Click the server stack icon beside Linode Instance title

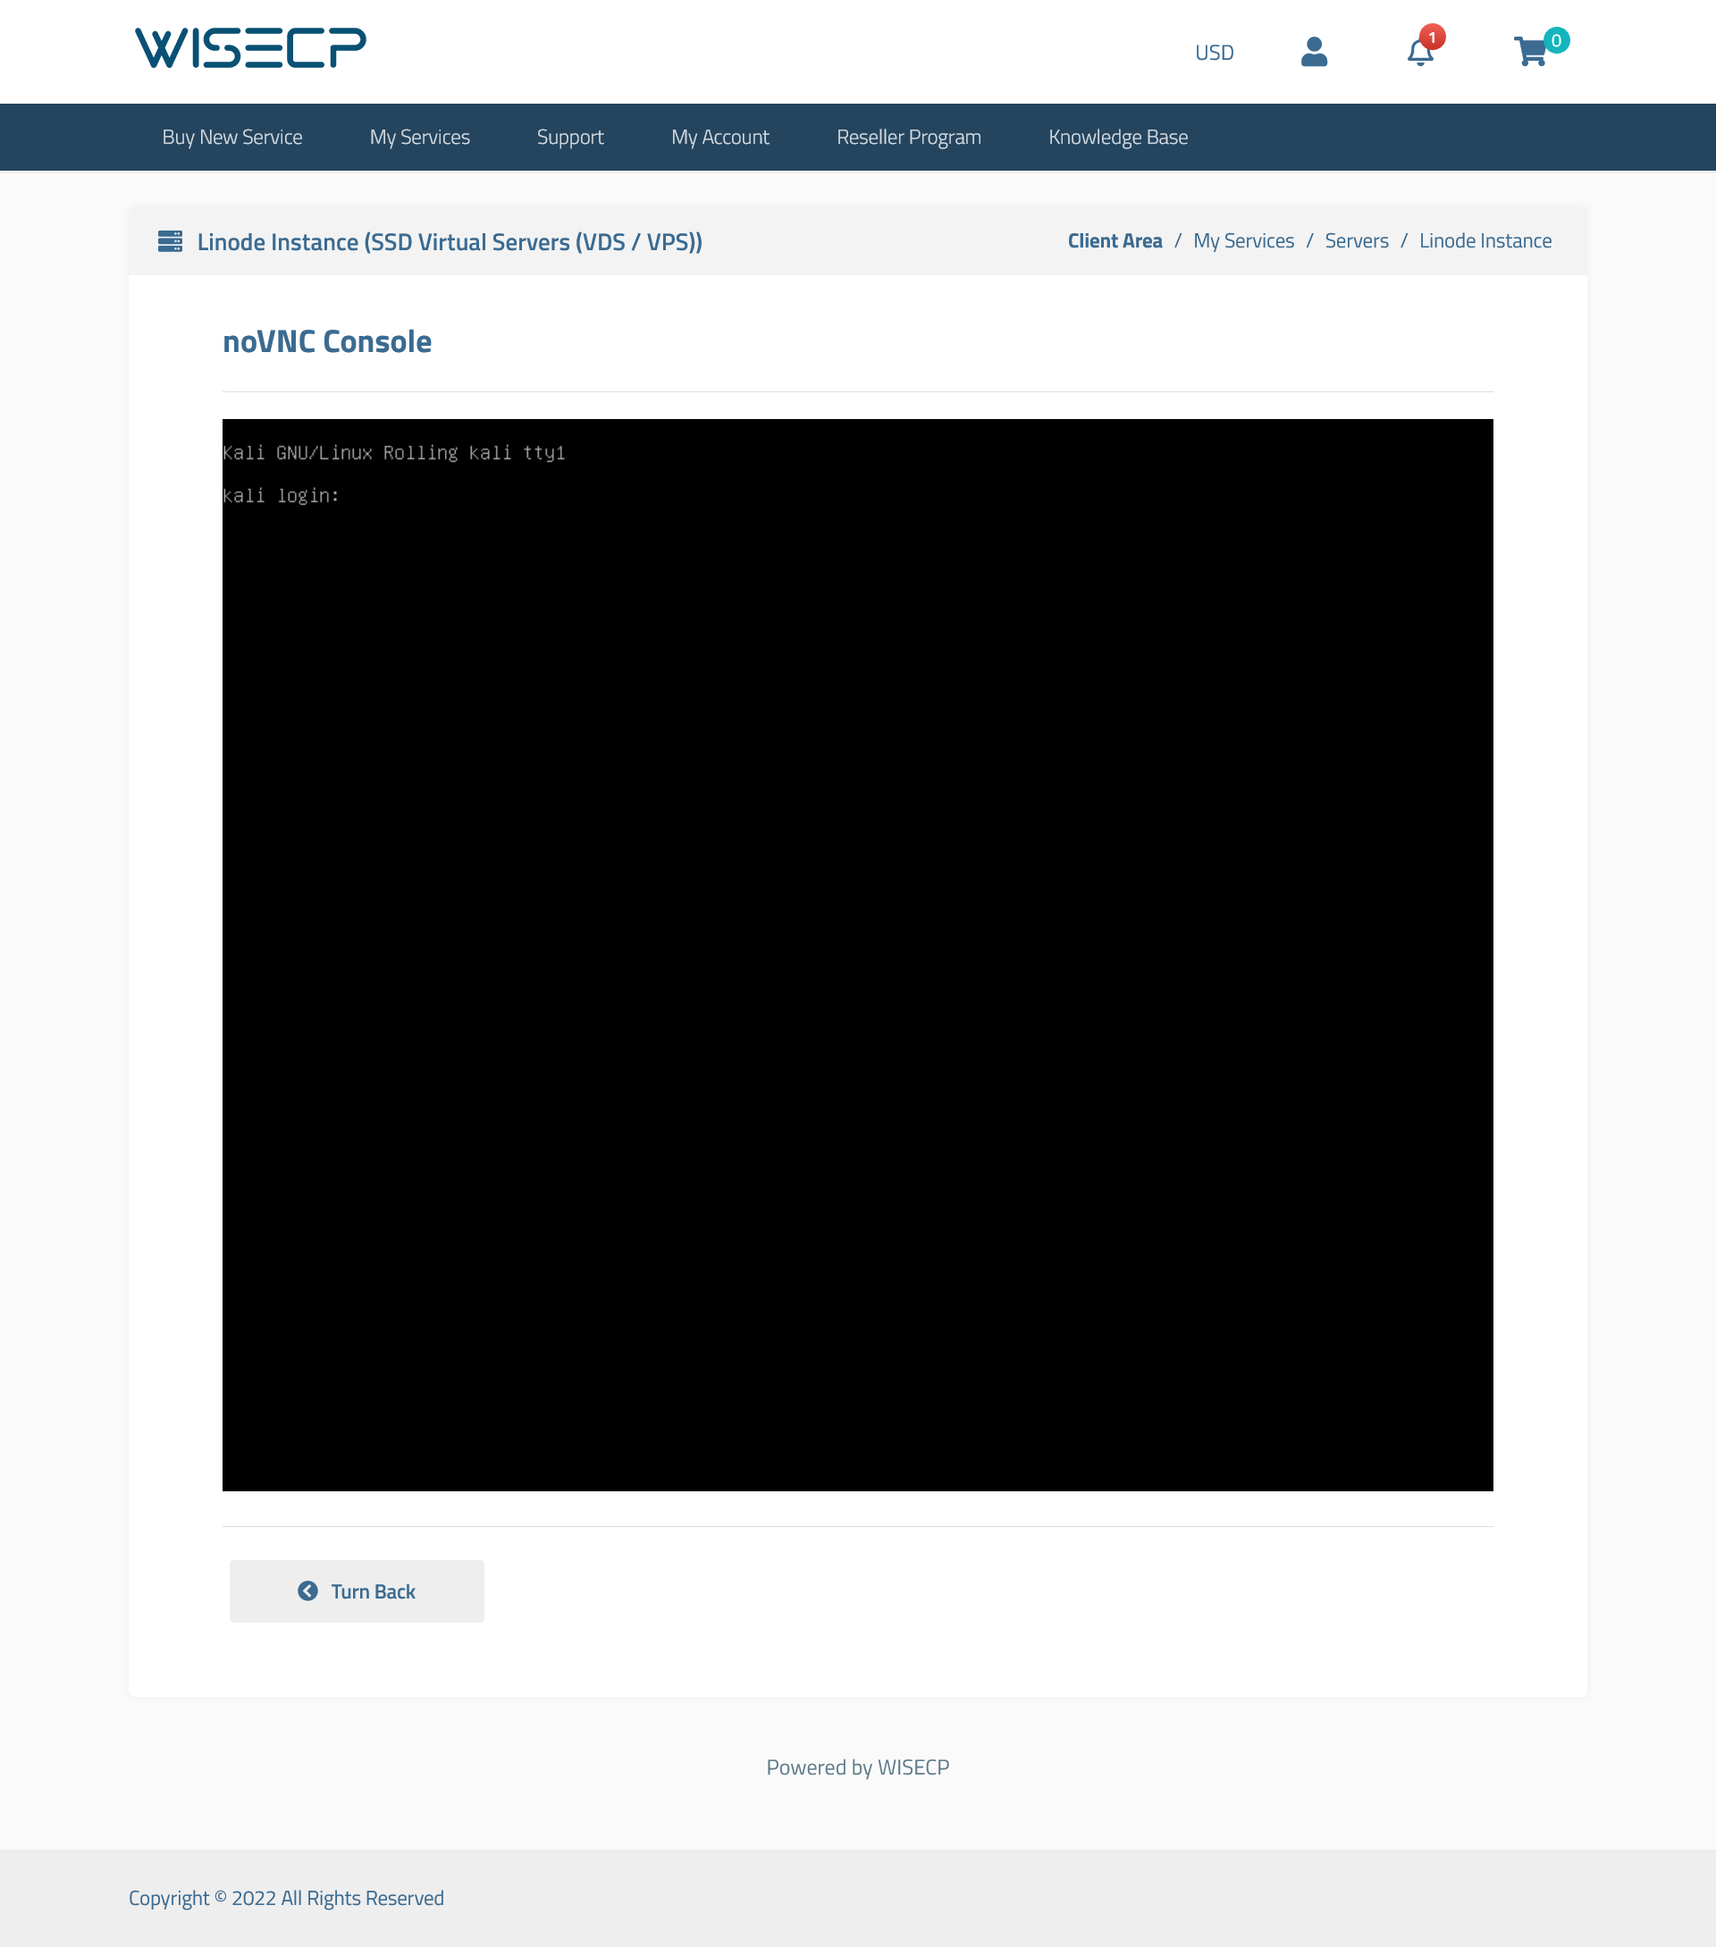click(x=171, y=241)
